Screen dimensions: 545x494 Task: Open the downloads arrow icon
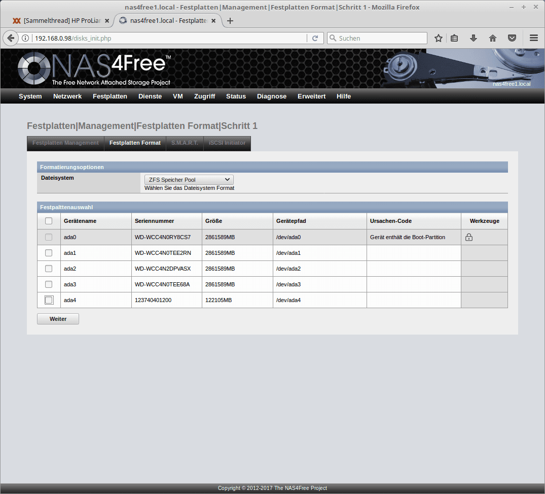click(474, 38)
